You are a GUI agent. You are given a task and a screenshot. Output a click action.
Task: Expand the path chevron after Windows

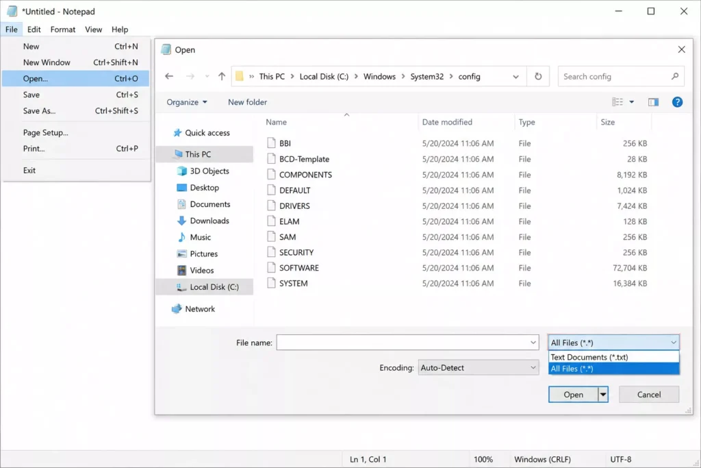(x=403, y=77)
